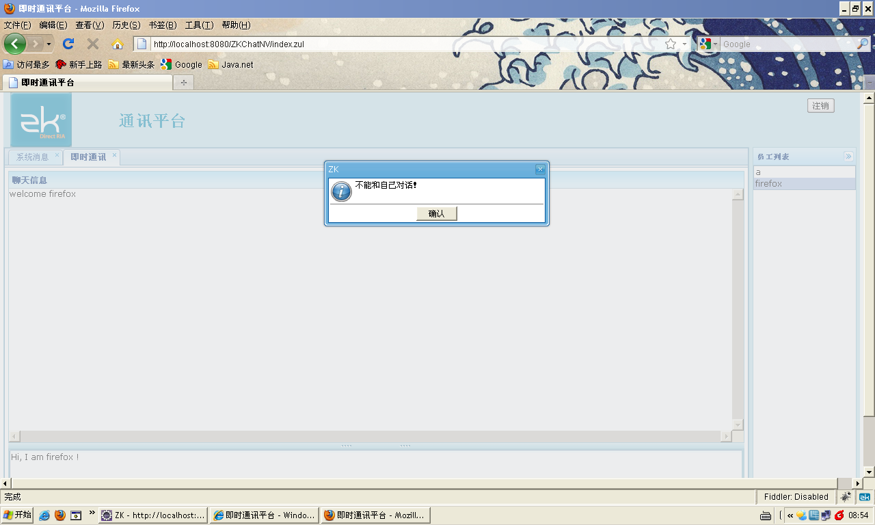Click the Fiddler: Disabled status panel
This screenshot has width=875, height=525.
tap(796, 497)
